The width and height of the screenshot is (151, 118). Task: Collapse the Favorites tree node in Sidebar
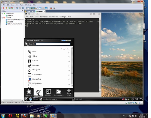[x=2, y=18]
